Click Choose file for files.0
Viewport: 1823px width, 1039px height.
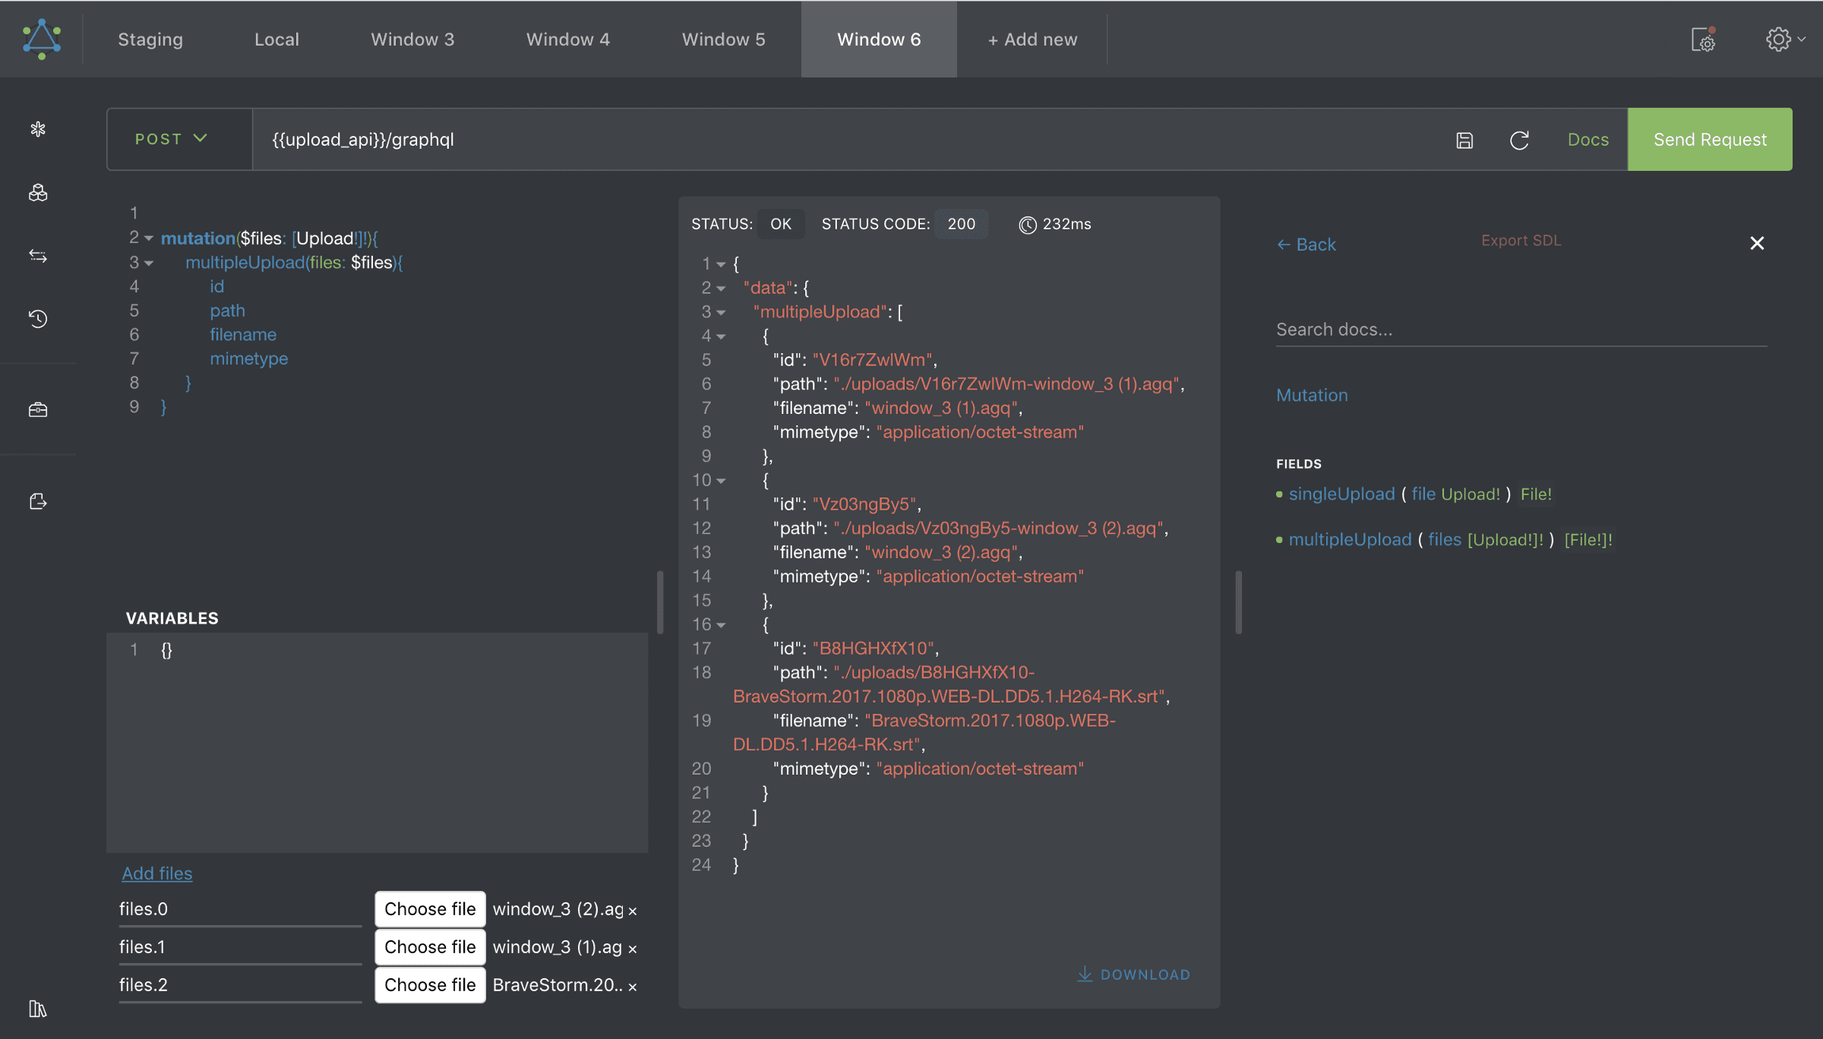[x=430, y=909]
